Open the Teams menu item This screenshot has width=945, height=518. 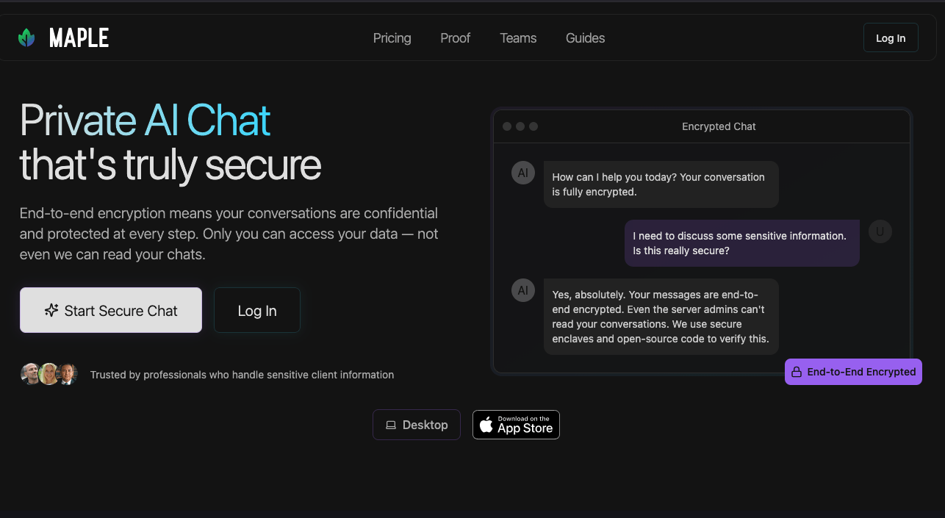(518, 38)
